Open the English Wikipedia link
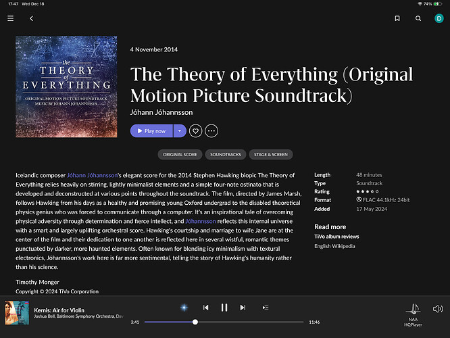This screenshot has height=338, width=450. pyautogui.click(x=334, y=246)
